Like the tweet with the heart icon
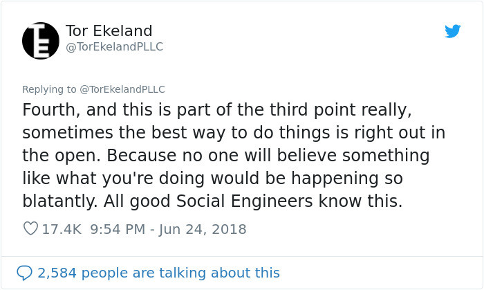The width and height of the screenshot is (484, 290). point(30,228)
